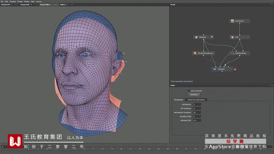
Task: Open the Nodes menu
Action: tap(27, 1)
